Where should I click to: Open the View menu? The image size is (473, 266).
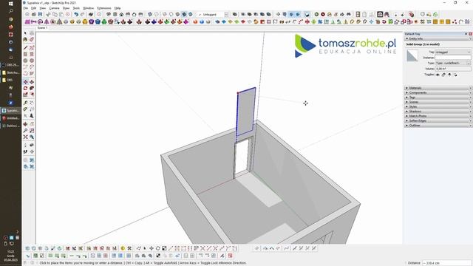pyautogui.click(x=43, y=8)
